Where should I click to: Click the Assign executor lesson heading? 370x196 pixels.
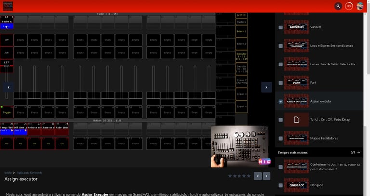21,179
